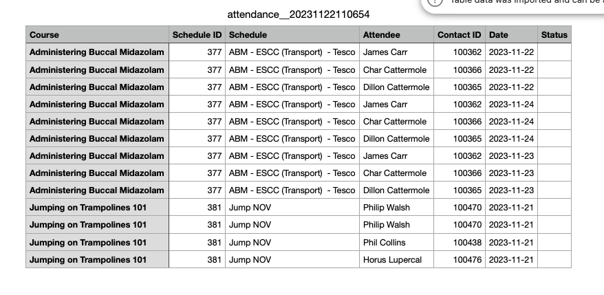604x295 pixels.
Task: Click the Date cell in Horus Lupercal row
Action: [511, 260]
